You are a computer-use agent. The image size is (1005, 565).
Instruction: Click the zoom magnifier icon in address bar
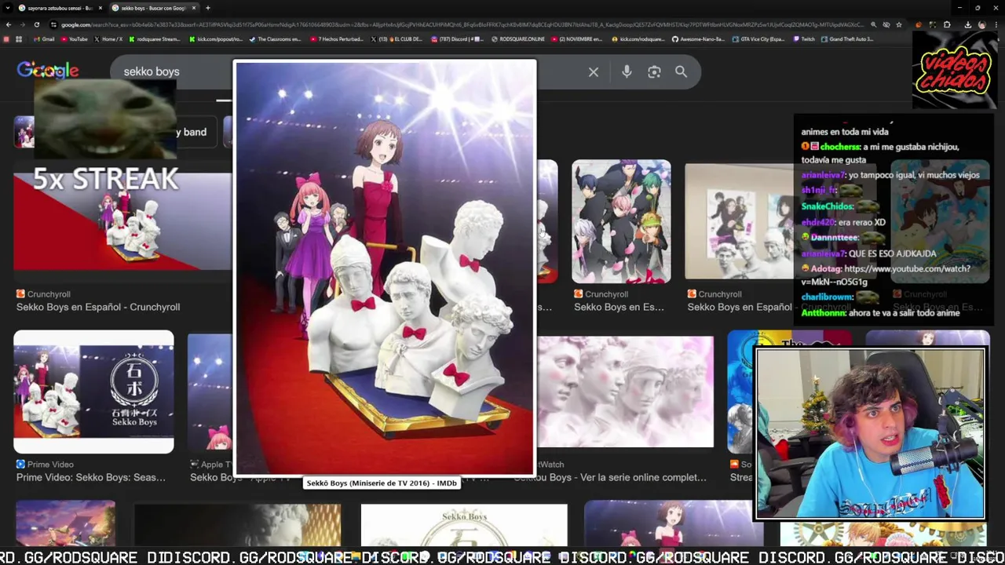click(873, 24)
